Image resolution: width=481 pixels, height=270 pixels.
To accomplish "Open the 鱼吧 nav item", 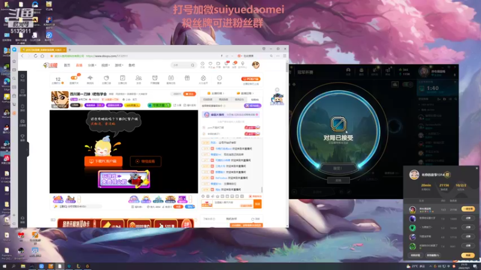I will 132,65.
